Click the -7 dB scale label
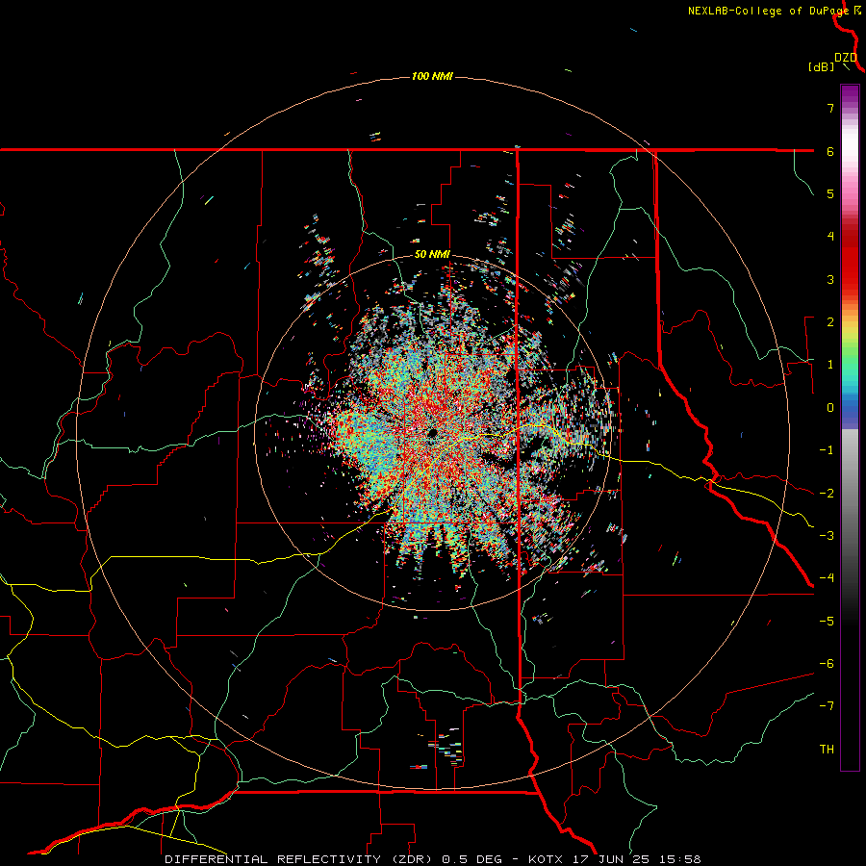 click(x=827, y=706)
